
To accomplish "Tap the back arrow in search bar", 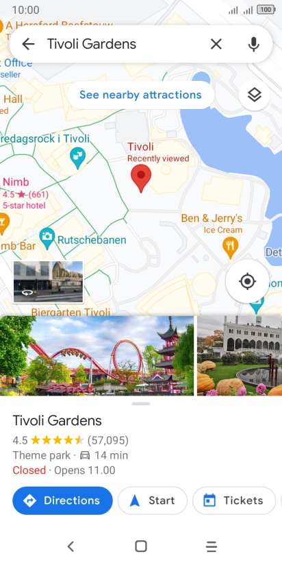I will (28, 44).
